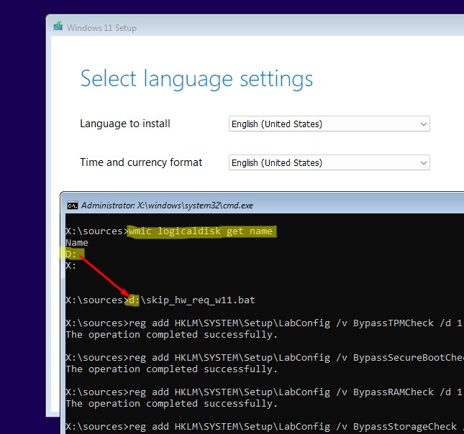
Task: Click the Language to install label
Action: click(125, 124)
